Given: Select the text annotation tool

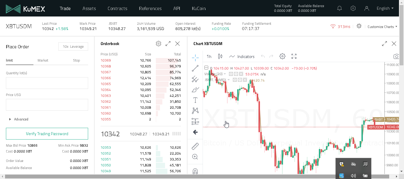Looking at the screenshot, I should (195, 100).
